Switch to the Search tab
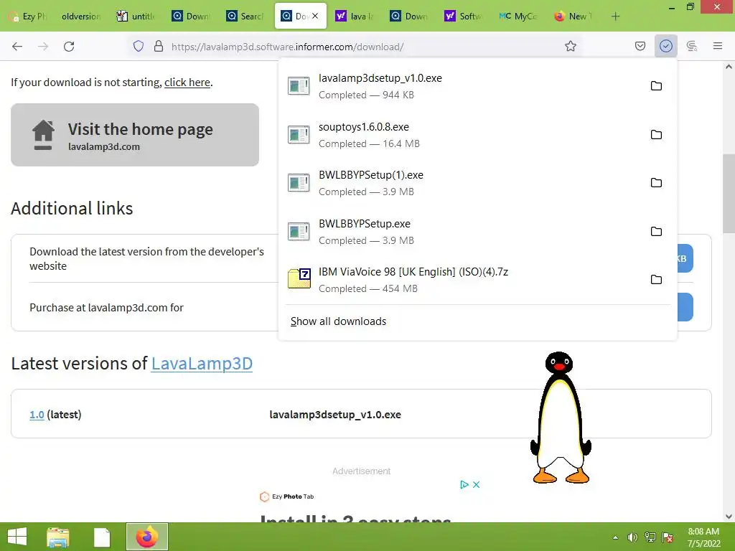Screen dimensions: 735x551 pyautogui.click(x=245, y=17)
